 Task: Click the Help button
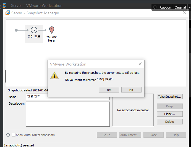176,135
